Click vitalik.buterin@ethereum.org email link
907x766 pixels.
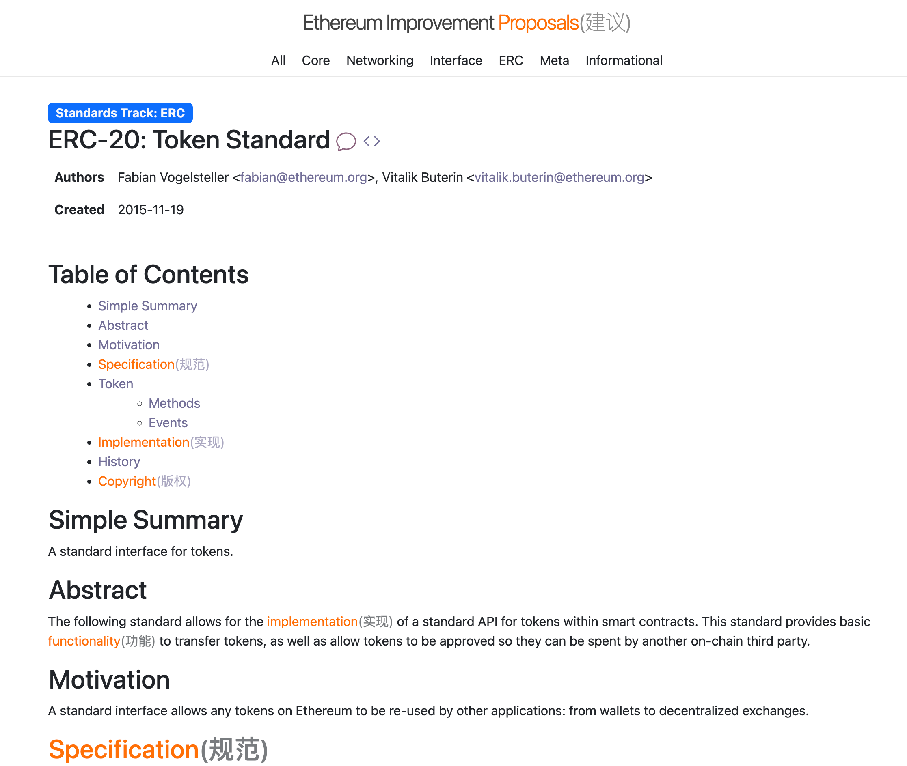point(559,177)
